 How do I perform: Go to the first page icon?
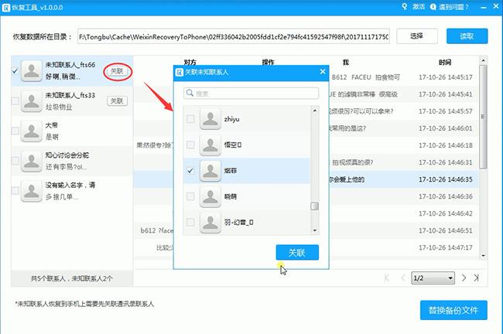(387, 278)
